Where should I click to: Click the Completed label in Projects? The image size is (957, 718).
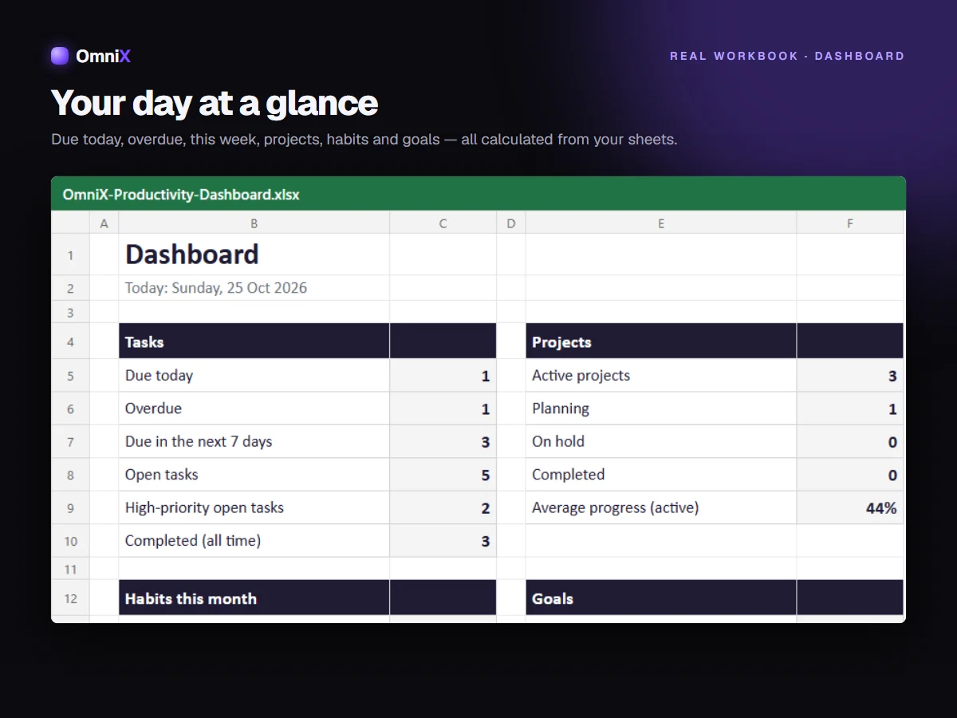pos(661,475)
